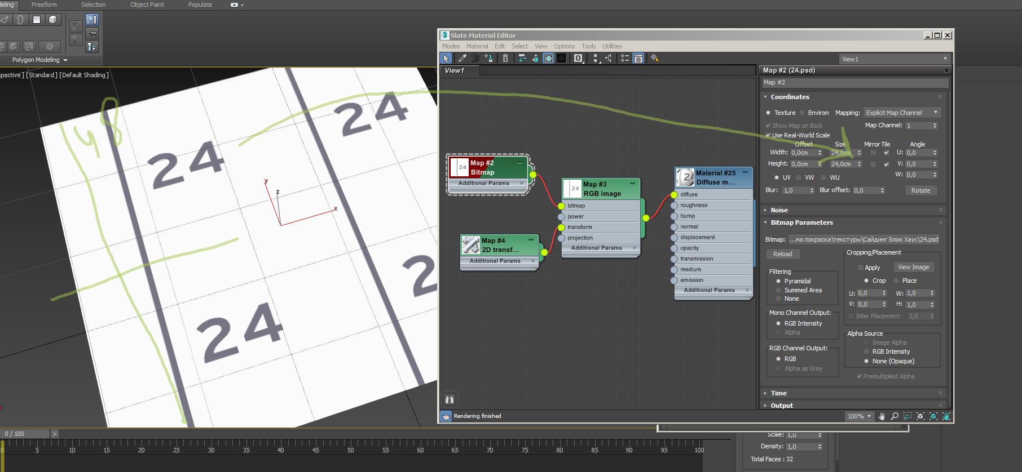This screenshot has height=472, width=1022.
Task: Click Assign Material to Selection icon
Action: coord(488,58)
